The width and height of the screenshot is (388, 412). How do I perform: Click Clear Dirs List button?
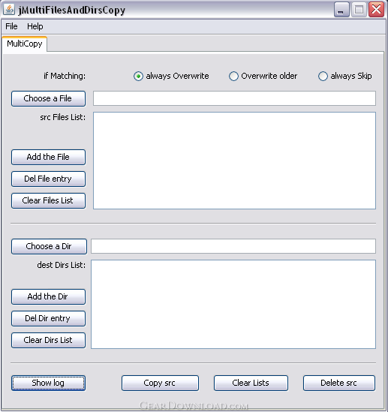[48, 340]
